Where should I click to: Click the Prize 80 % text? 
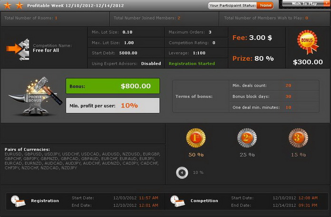click(x=253, y=59)
